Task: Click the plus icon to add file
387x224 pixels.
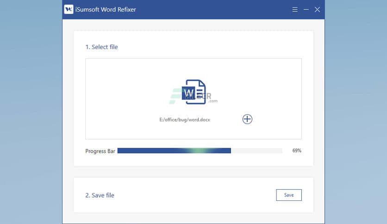Action: pyautogui.click(x=247, y=119)
